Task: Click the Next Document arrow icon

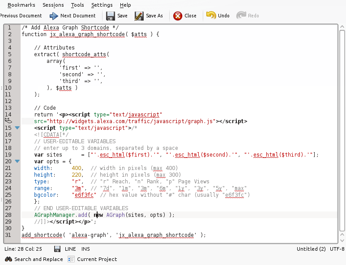Action: coord(54,16)
